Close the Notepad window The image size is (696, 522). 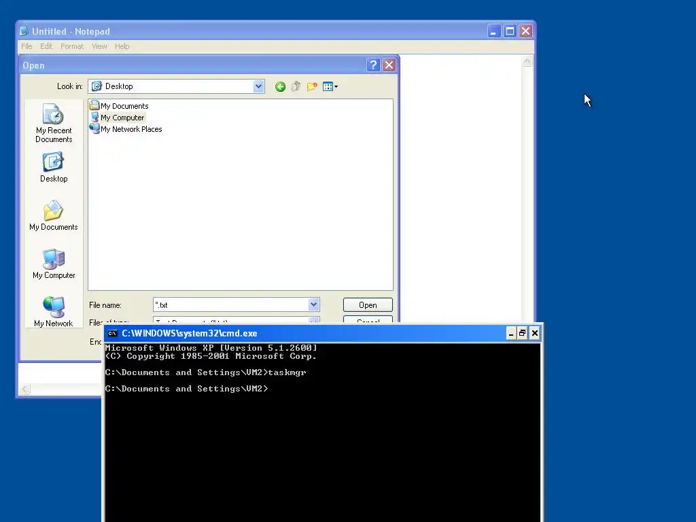pyautogui.click(x=526, y=31)
